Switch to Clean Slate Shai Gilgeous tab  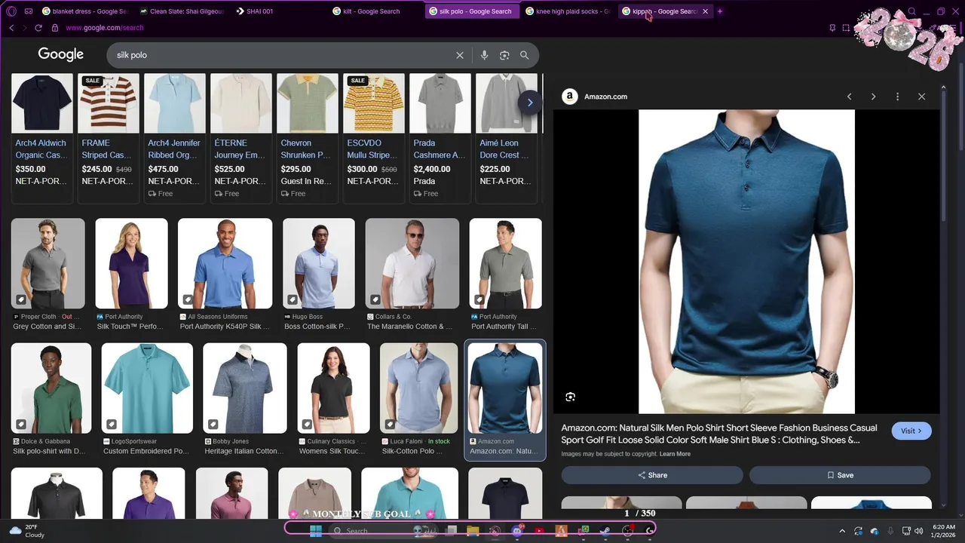click(180, 11)
